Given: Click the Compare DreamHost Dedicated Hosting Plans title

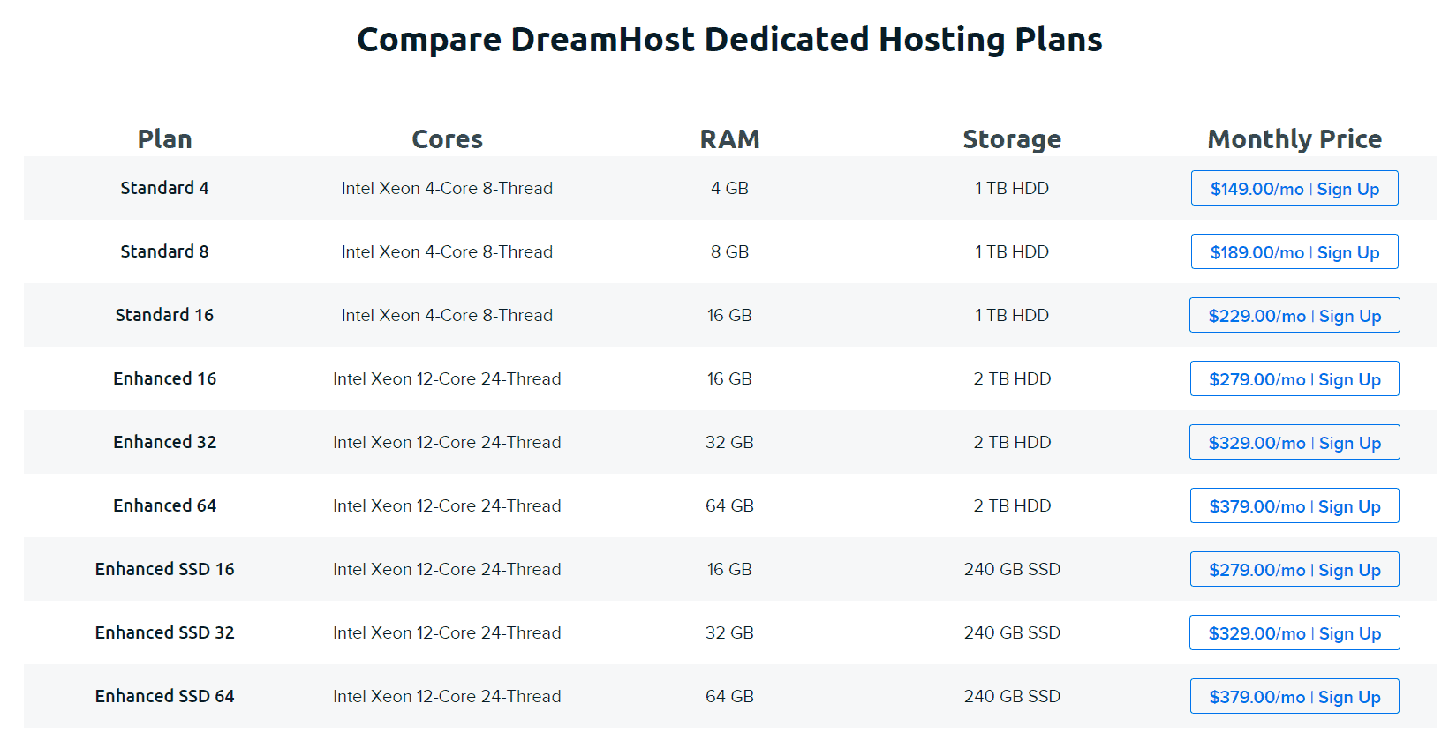Looking at the screenshot, I should 729,40.
